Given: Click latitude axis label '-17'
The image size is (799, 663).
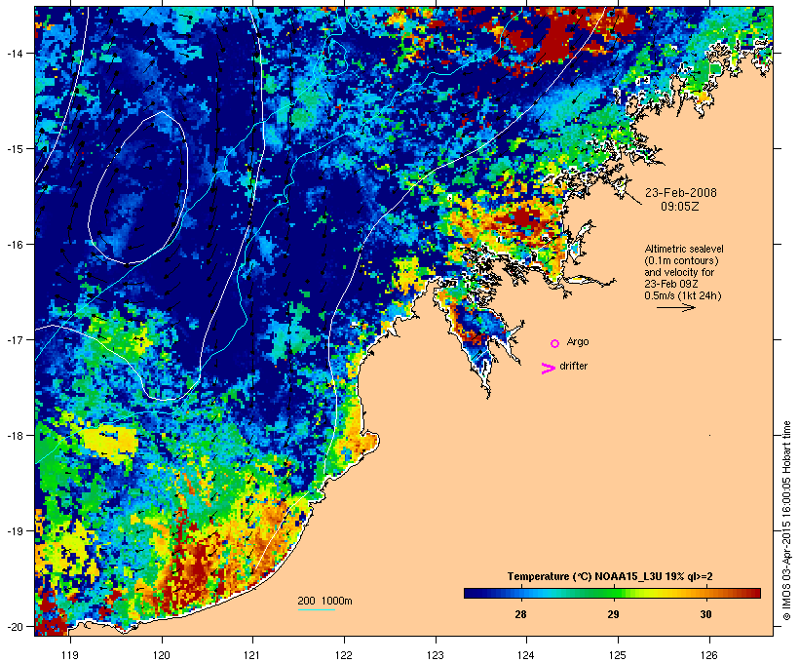Looking at the screenshot, I should tap(14, 339).
